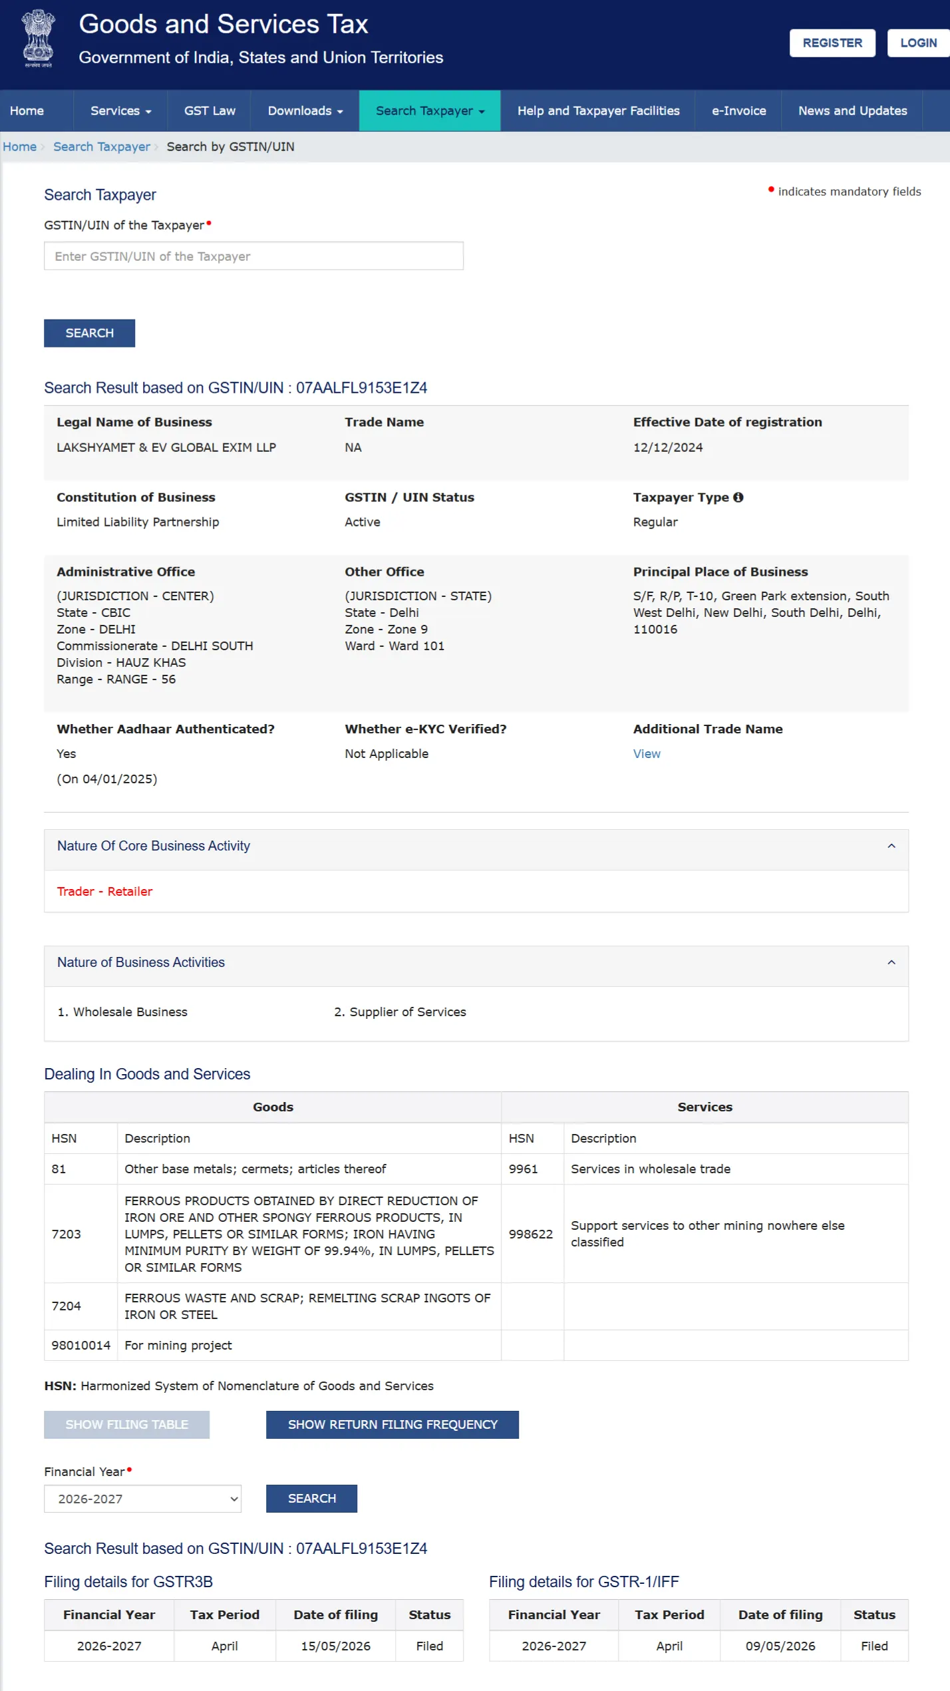Collapse Nature Of Core Business Activity chevron
The height and width of the screenshot is (1691, 950).
pyautogui.click(x=891, y=846)
